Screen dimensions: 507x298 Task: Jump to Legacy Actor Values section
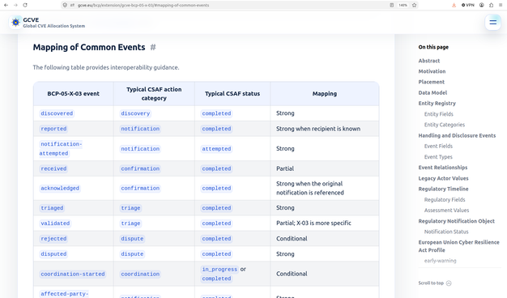point(443,178)
